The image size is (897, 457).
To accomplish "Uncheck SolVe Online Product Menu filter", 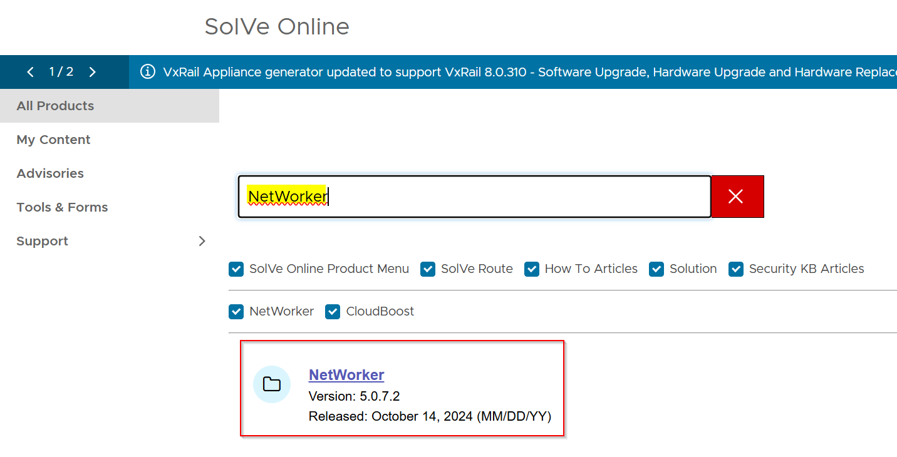I will pyautogui.click(x=236, y=269).
